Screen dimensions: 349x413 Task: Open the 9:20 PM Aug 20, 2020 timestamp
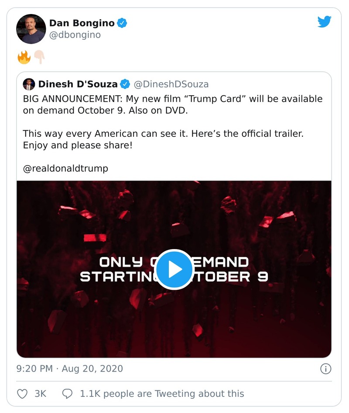69,368
